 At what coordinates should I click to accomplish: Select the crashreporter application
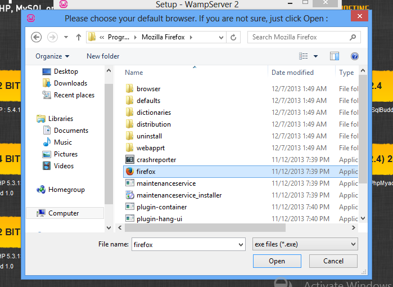pos(151,160)
